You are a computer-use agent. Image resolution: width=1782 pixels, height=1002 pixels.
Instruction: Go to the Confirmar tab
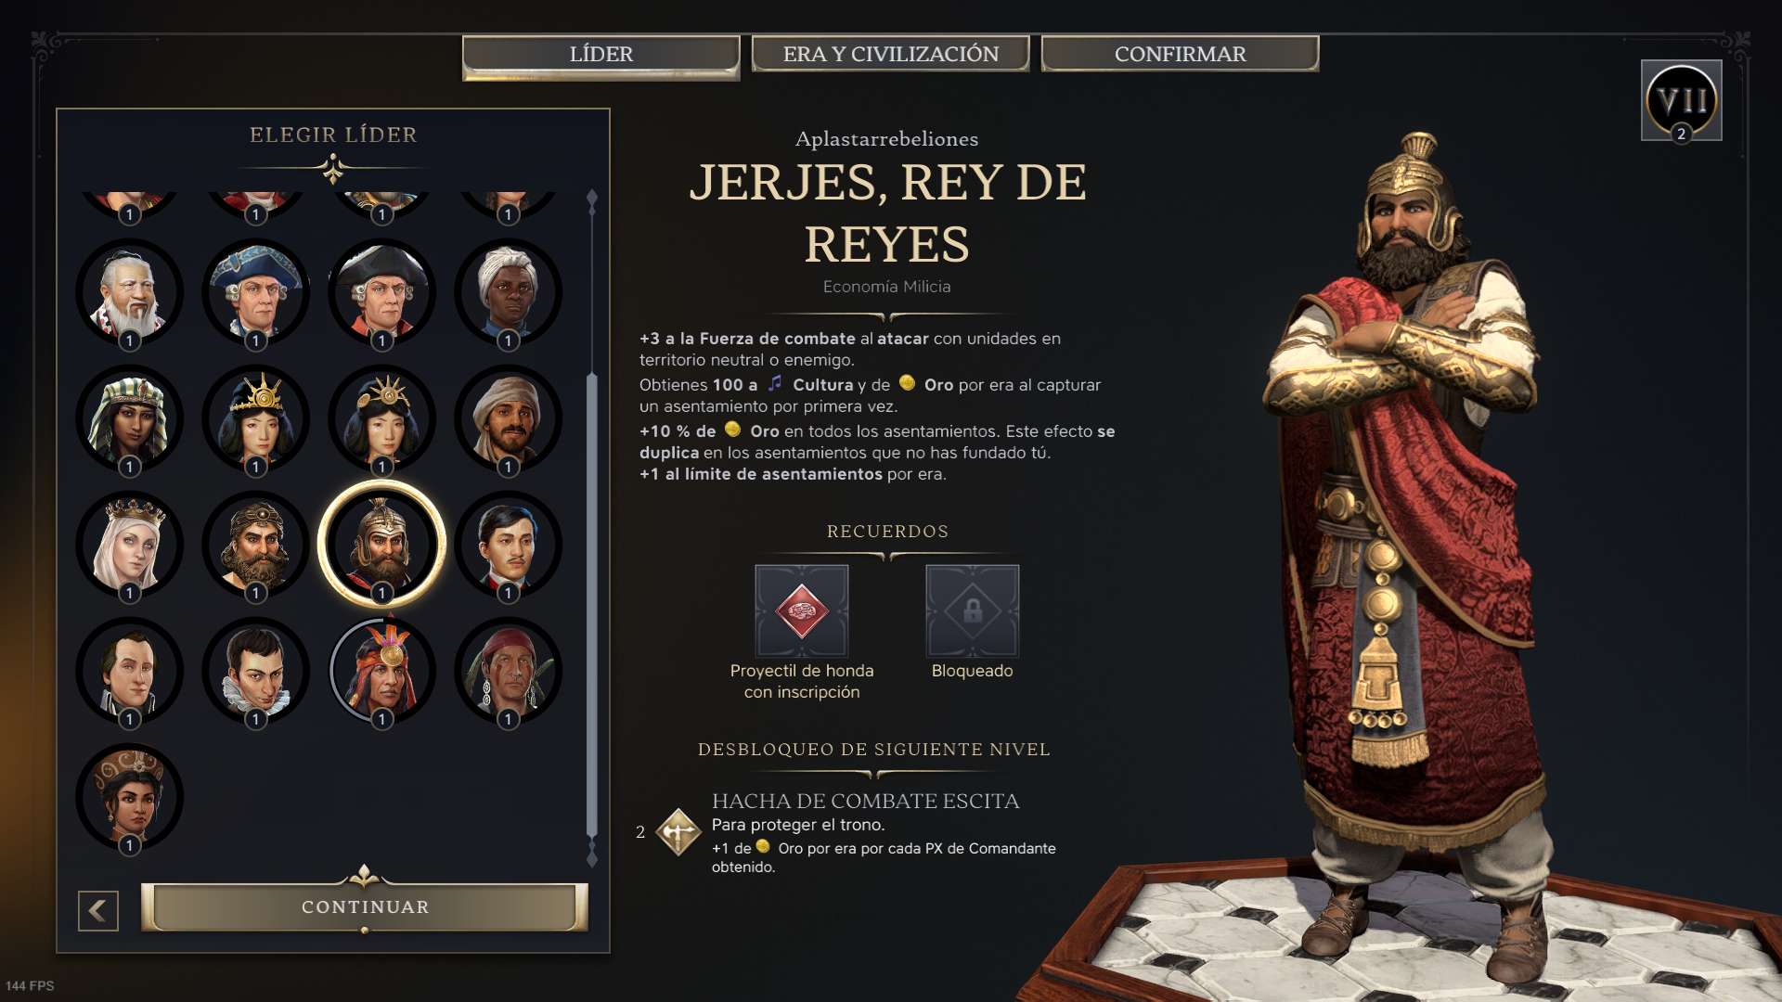pos(1181,54)
